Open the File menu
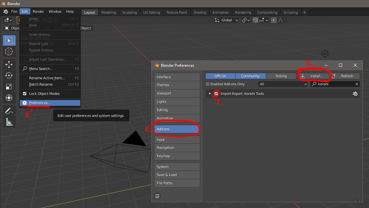 click(x=14, y=12)
